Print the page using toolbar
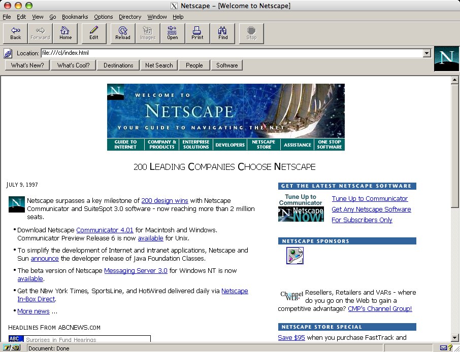The height and width of the screenshot is (352, 460). click(198, 33)
